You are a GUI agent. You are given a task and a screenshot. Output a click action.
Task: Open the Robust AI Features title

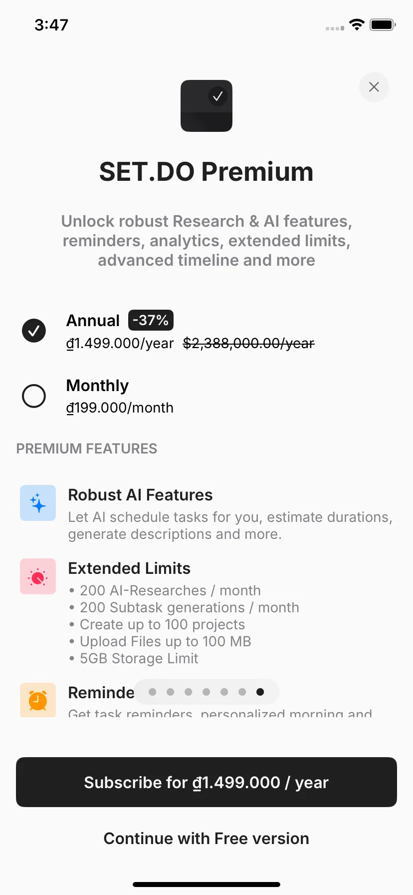pyautogui.click(x=140, y=495)
